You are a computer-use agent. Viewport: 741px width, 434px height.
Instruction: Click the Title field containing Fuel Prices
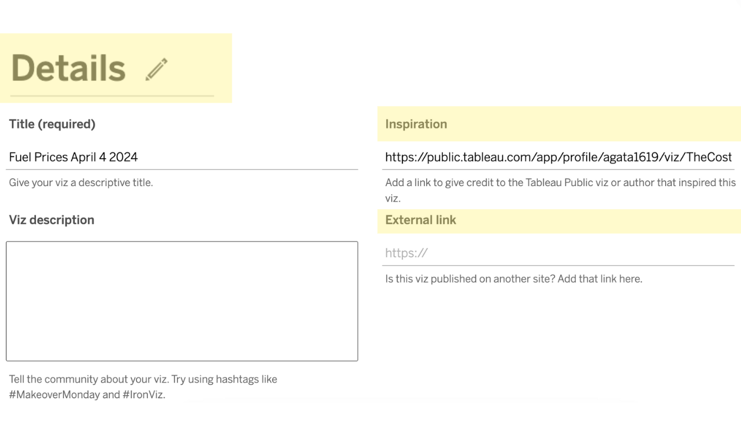(182, 157)
